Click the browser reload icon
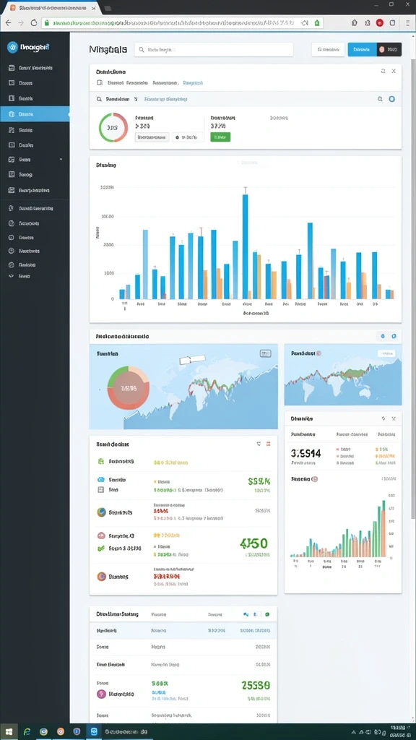Screen dimensions: 416x740 (x=34, y=22)
